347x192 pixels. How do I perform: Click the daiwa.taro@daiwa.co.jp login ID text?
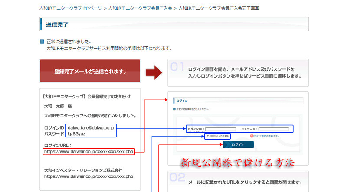pos(91,127)
